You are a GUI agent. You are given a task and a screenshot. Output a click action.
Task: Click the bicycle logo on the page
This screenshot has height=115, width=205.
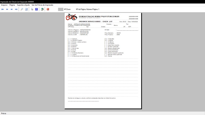point(71,18)
